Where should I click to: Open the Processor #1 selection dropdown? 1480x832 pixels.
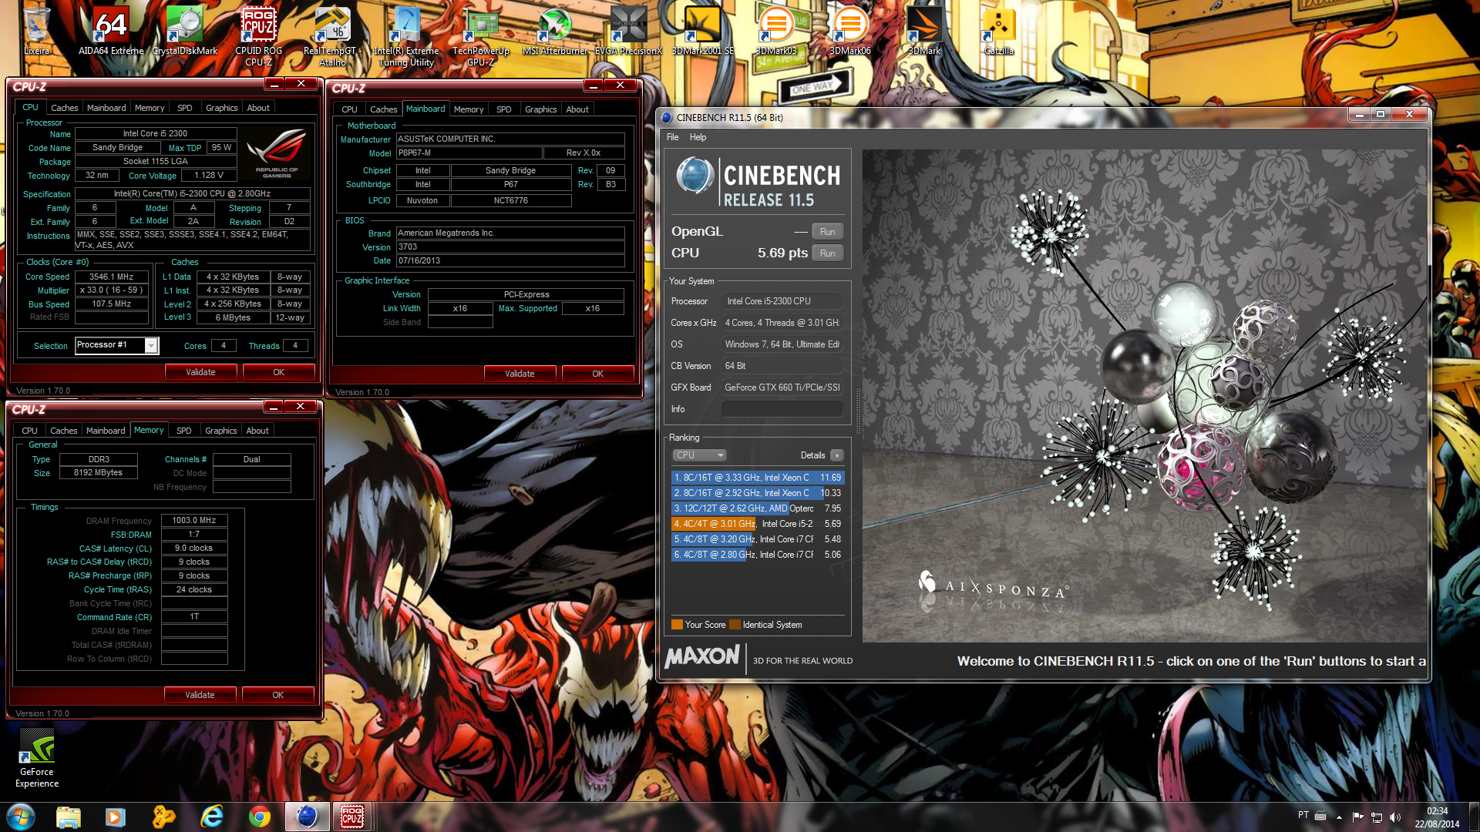point(116,345)
